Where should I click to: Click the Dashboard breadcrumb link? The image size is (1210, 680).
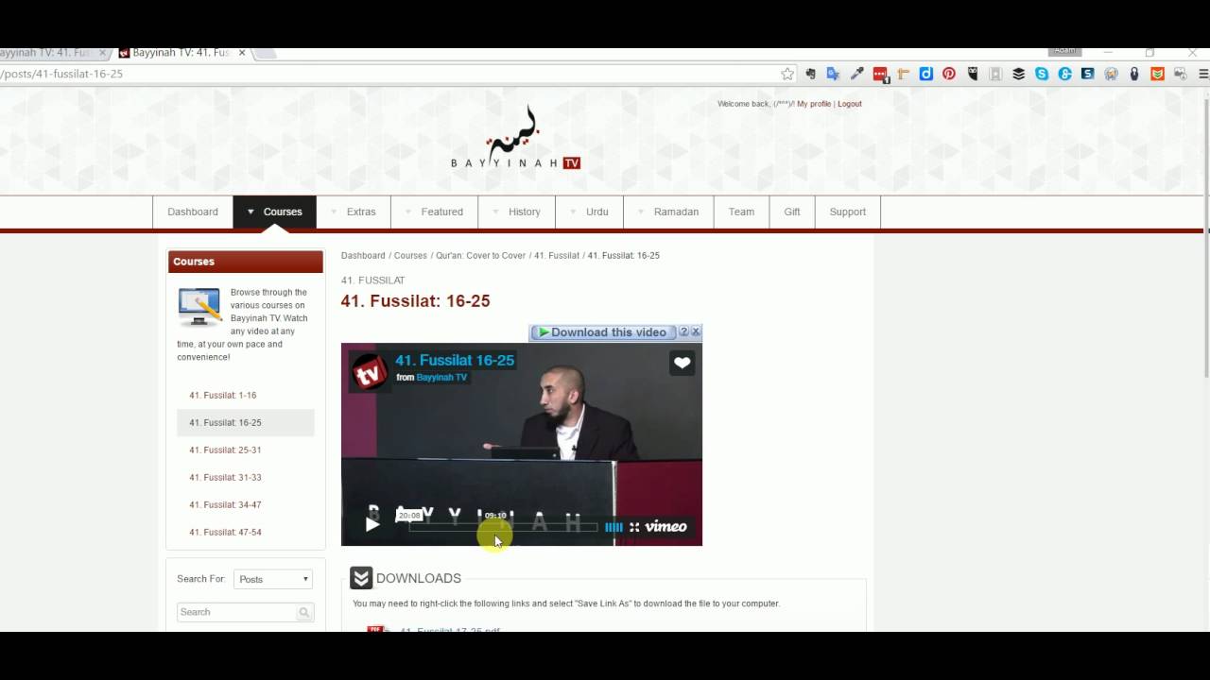pos(363,256)
